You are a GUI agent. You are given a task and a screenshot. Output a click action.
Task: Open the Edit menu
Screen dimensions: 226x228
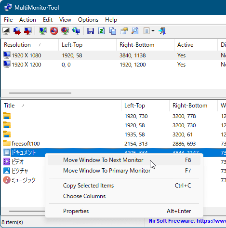pyautogui.click(x=48, y=20)
